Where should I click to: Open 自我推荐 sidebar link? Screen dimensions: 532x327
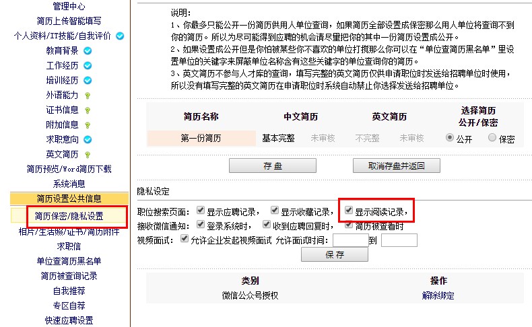coord(69,291)
